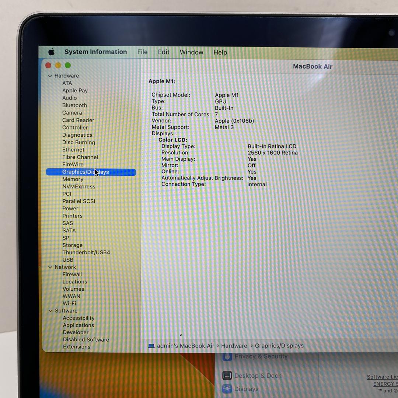Open the Window menu

coord(191,52)
